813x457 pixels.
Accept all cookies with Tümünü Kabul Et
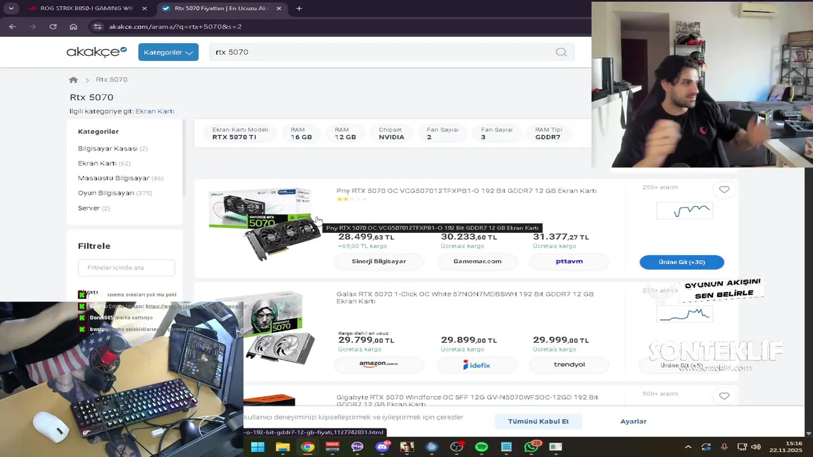click(538, 421)
